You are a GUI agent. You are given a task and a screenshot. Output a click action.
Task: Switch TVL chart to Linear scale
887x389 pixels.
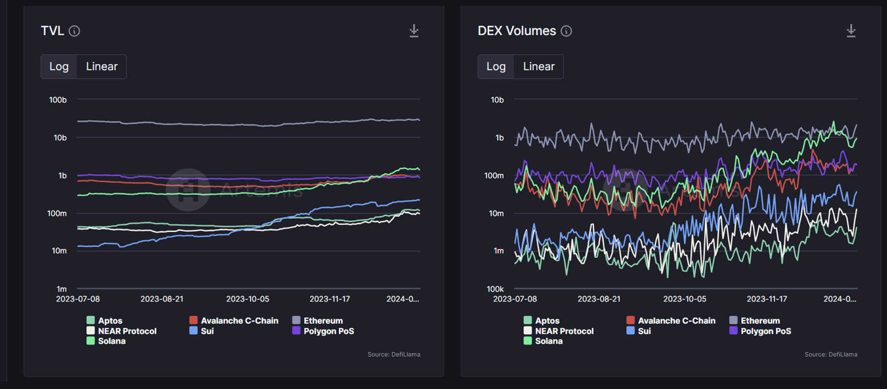pyautogui.click(x=102, y=66)
